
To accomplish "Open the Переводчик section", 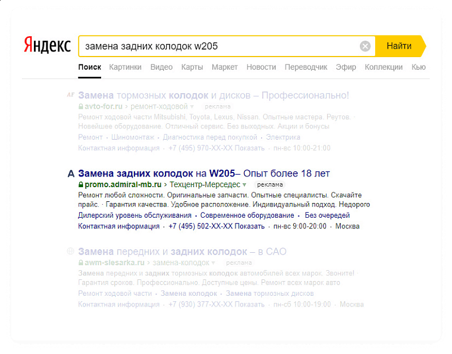I will [x=306, y=67].
